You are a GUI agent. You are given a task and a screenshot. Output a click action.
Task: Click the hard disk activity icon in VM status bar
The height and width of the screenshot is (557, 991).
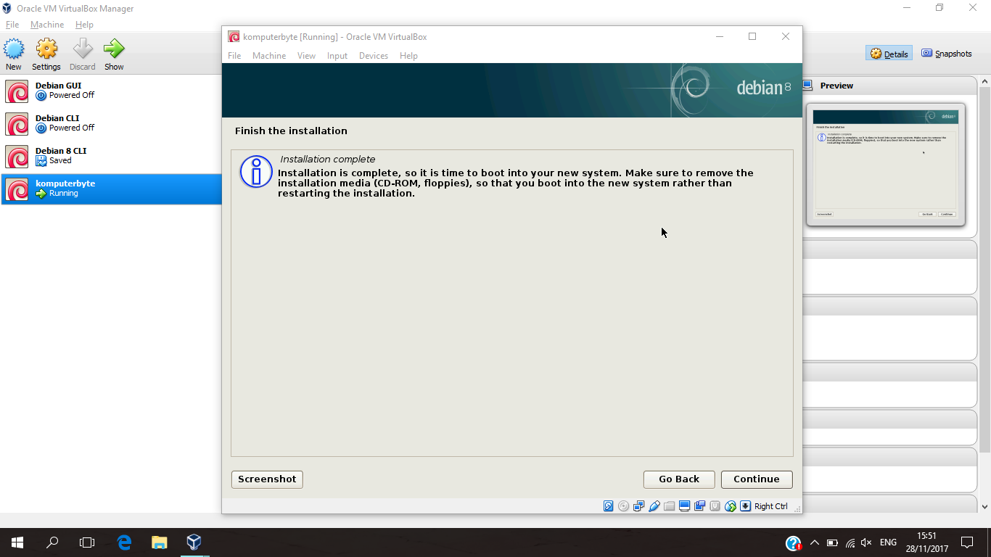[x=609, y=506]
